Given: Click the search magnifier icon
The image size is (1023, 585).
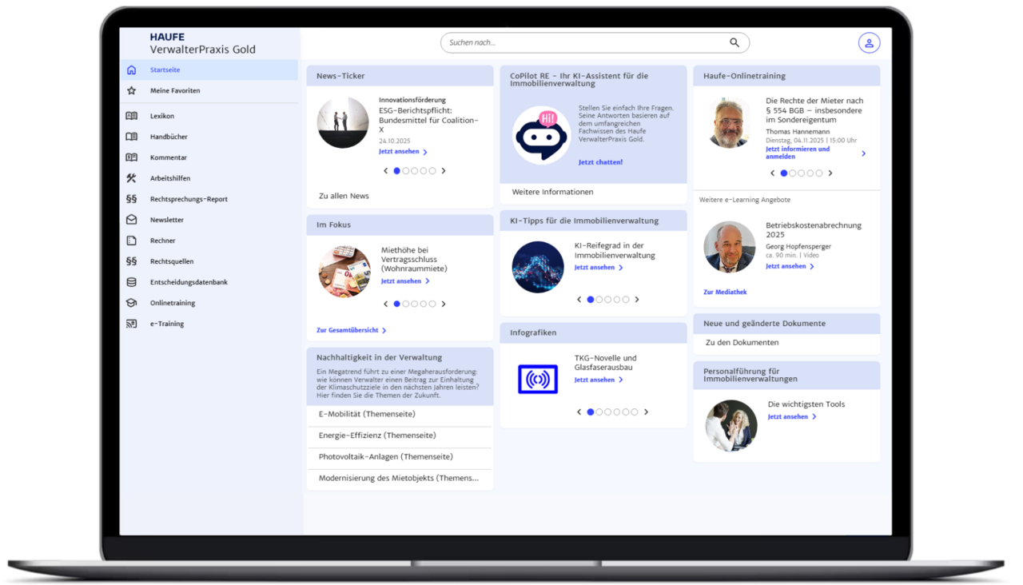Looking at the screenshot, I should (x=734, y=43).
